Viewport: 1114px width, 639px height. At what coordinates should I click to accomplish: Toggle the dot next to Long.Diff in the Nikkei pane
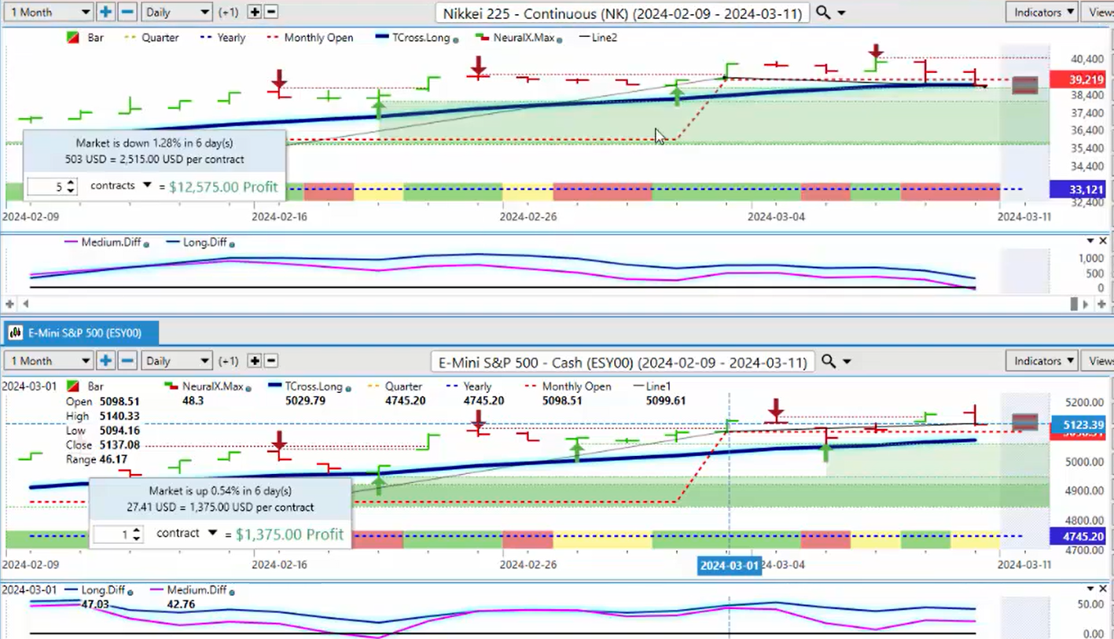click(233, 244)
